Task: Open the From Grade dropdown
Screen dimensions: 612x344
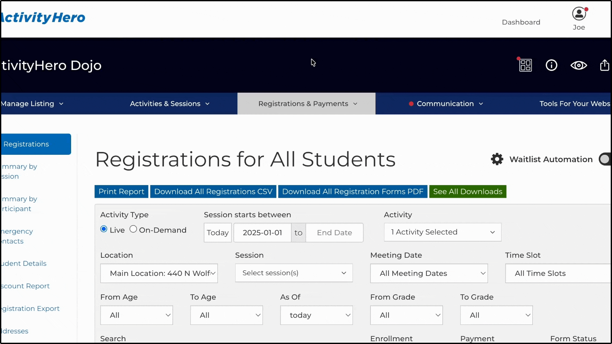Action: coord(406,315)
